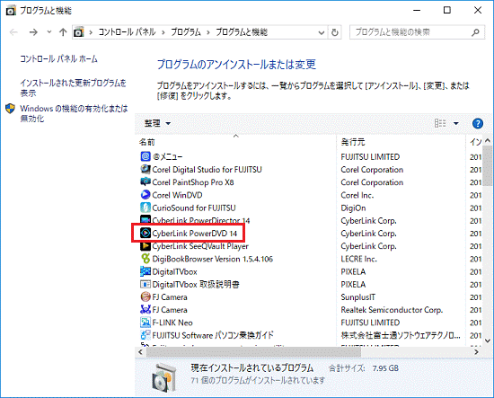Click vertical scrollbar down arrow
Screen dimensions: 494x398
488,341
